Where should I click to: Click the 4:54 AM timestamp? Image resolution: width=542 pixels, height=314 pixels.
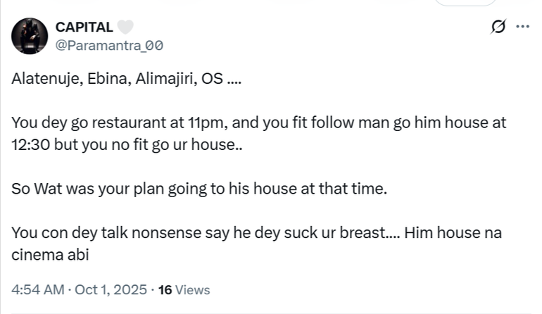coord(37,289)
